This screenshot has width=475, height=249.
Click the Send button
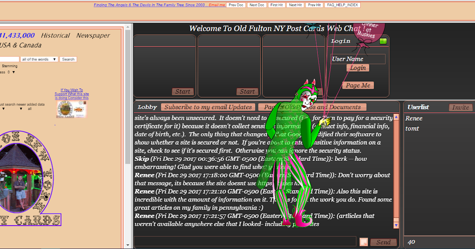tap(383, 242)
